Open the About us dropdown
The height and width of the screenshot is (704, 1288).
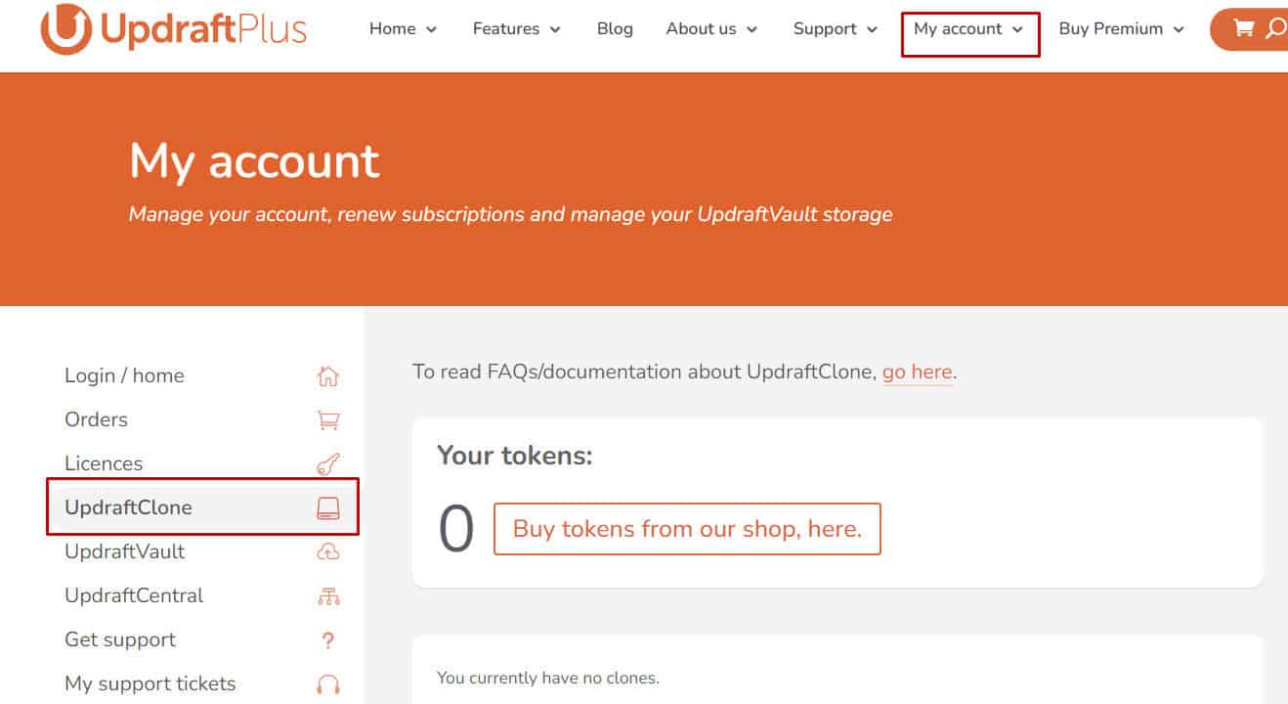(x=711, y=29)
